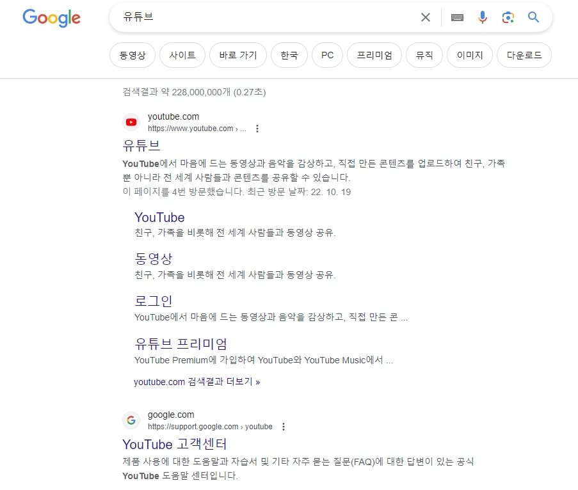The image size is (578, 490).
Task: Select the PC filter chip
Action: point(327,55)
